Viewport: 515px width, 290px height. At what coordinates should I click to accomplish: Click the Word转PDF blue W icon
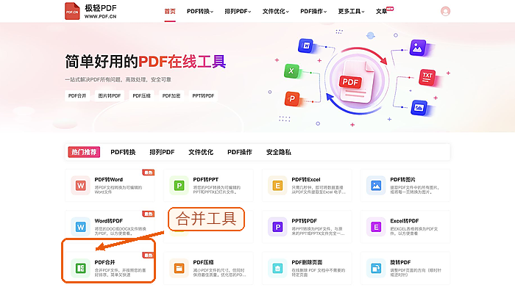tap(80, 227)
